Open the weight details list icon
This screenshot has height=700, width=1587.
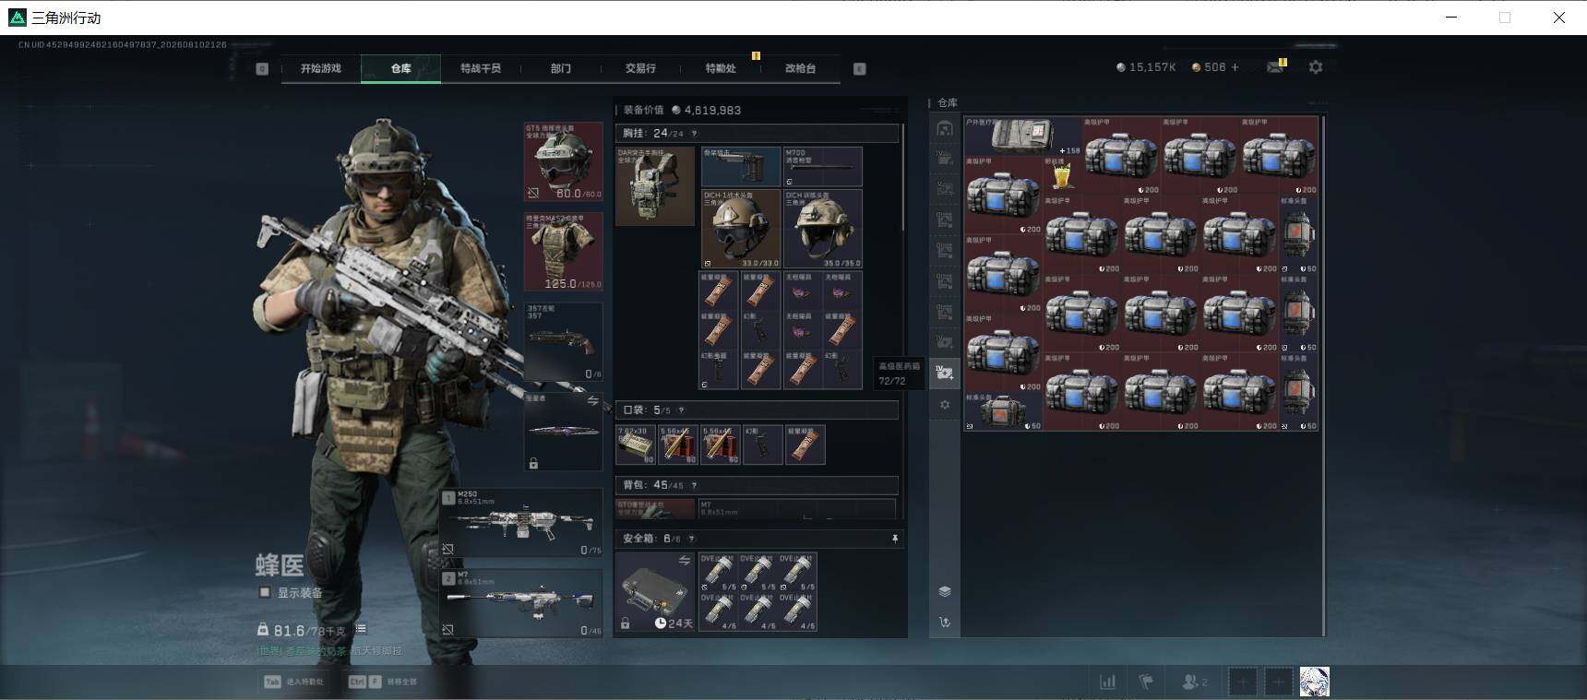tap(362, 629)
